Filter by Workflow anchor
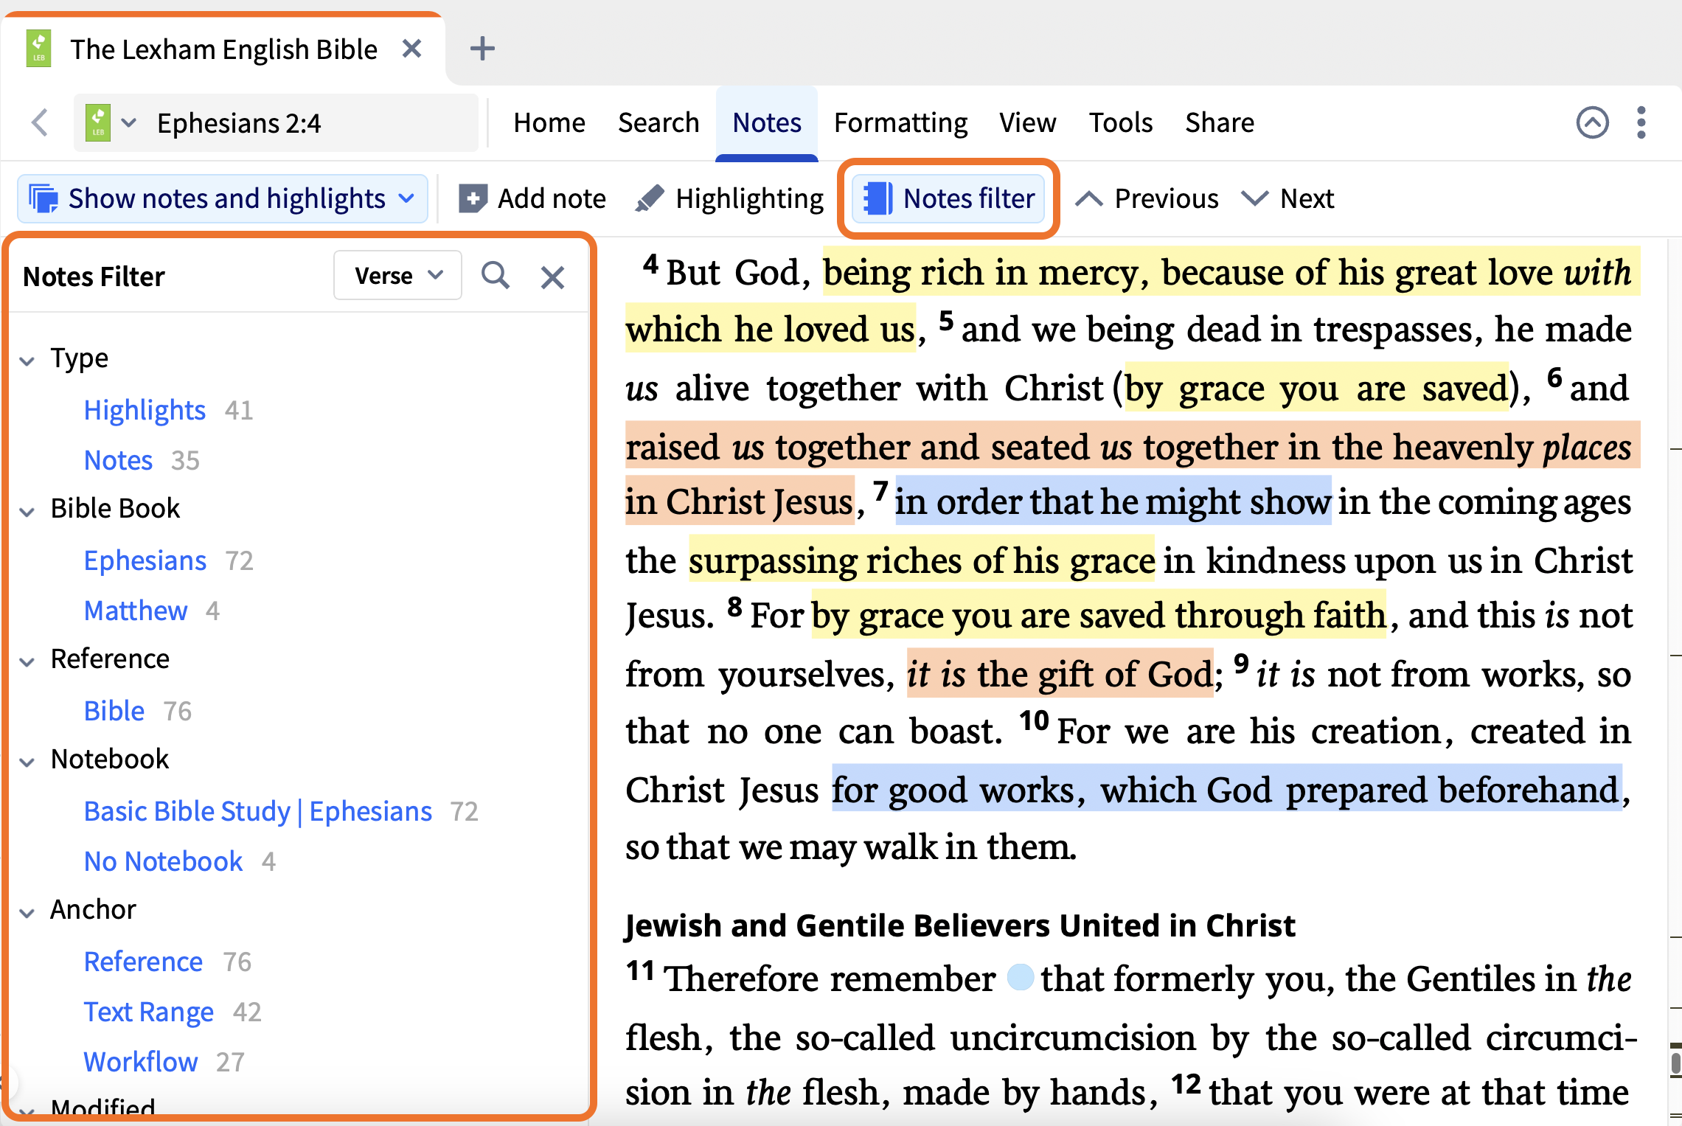Screen dimensions: 1682x1126 tap(141, 1062)
